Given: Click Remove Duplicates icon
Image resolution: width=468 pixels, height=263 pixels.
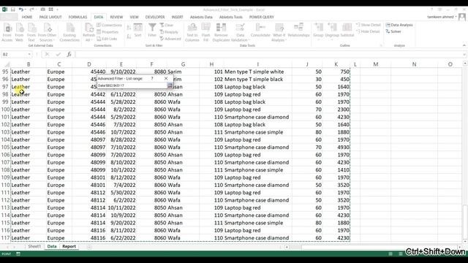Looking at the screenshot, I should pyautogui.click(x=221, y=32).
